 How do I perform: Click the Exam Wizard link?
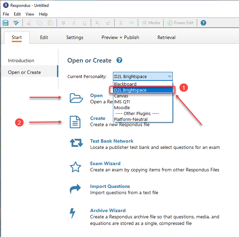105,163
